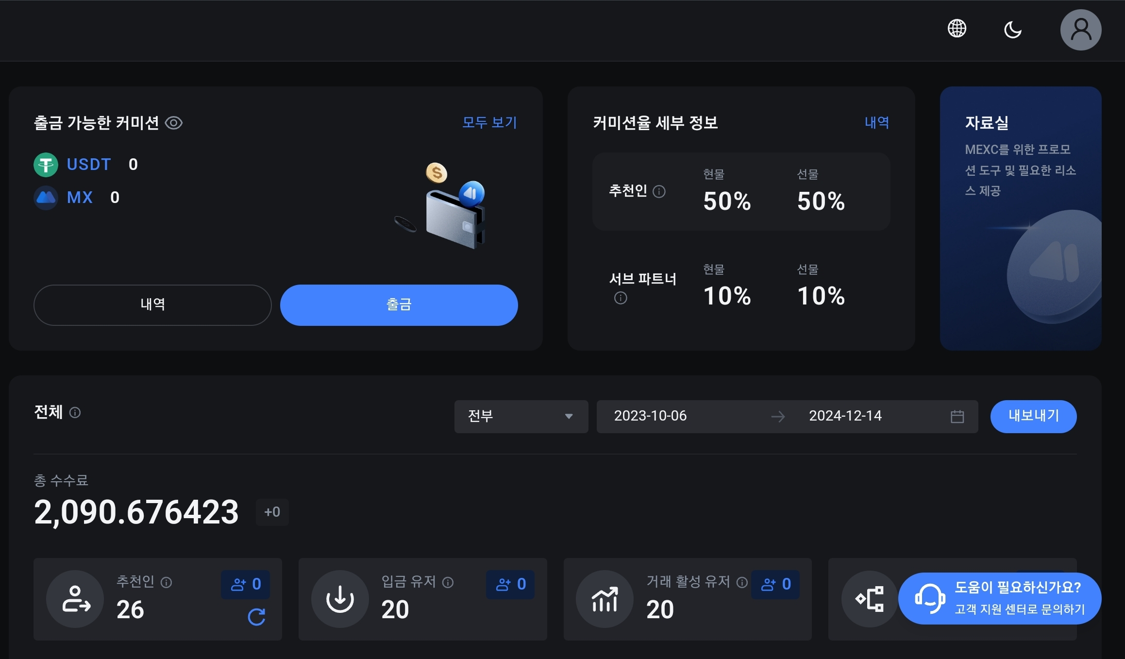Open the 자료실 resource card
Viewport: 1125px width, 659px height.
(1020, 219)
